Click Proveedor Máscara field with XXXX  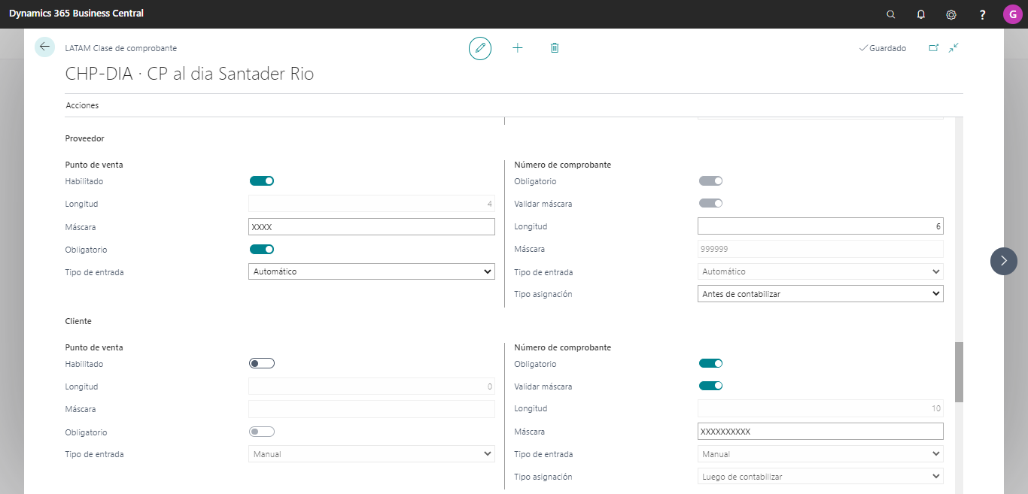[372, 226]
